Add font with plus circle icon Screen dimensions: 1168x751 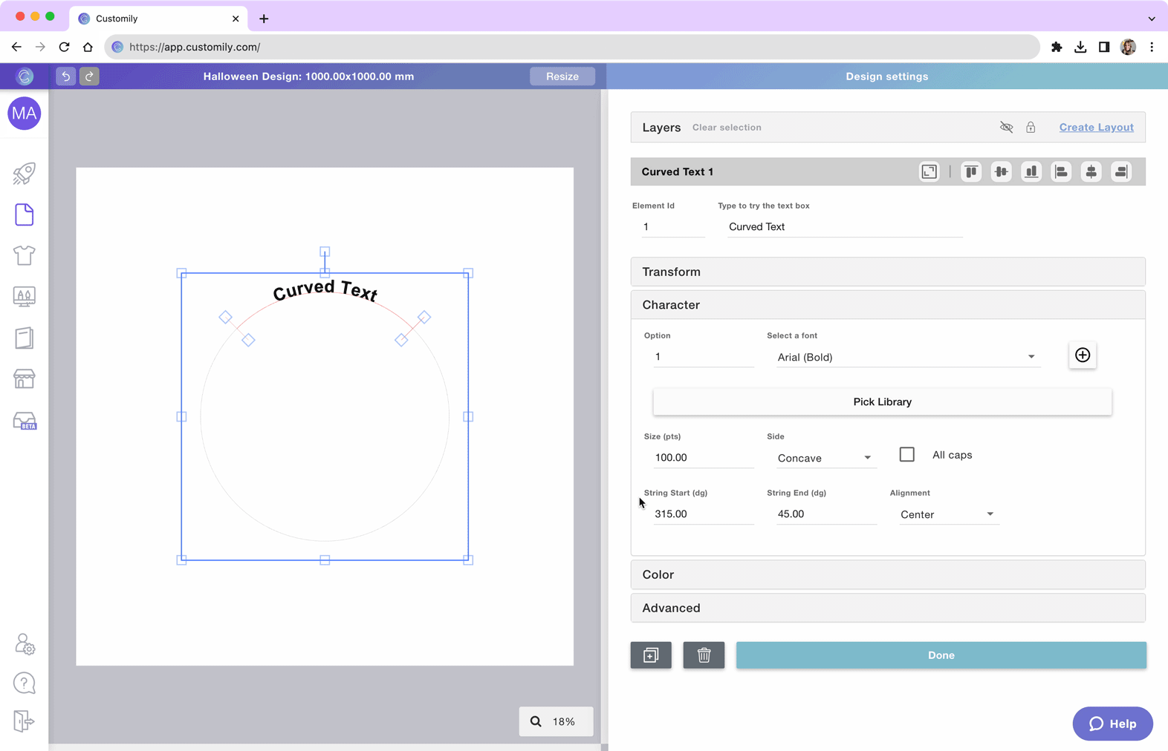click(x=1083, y=355)
